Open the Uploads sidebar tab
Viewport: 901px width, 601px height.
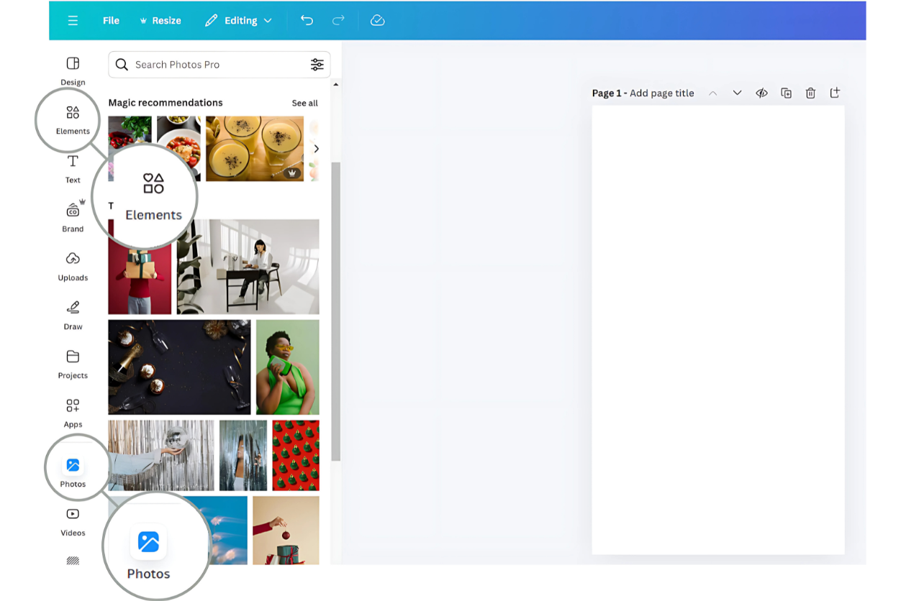[x=73, y=266]
